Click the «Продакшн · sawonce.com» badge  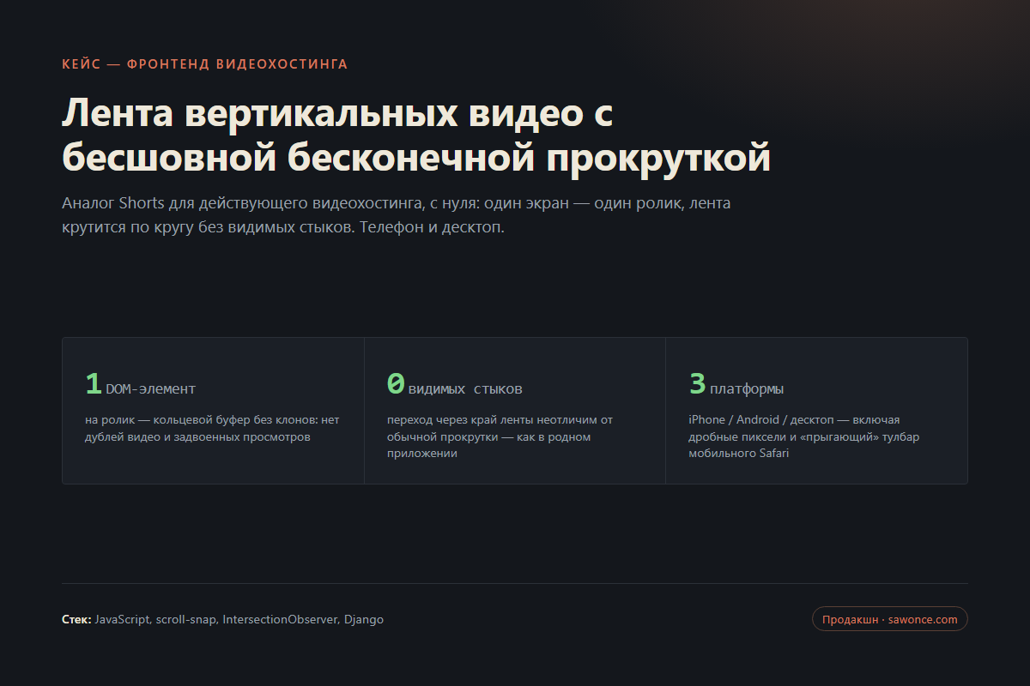coord(889,619)
